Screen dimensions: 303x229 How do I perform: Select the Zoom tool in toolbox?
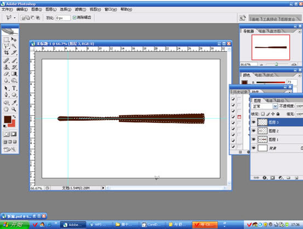click(x=14, y=109)
